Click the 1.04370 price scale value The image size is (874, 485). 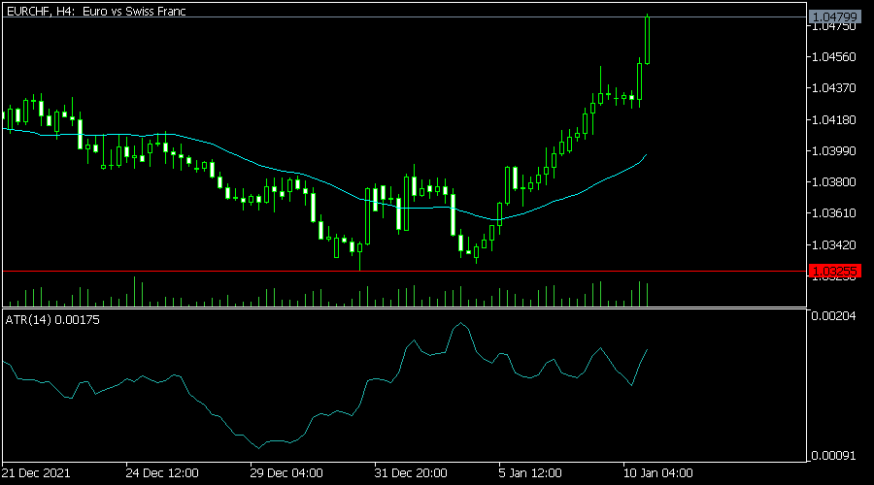point(834,88)
